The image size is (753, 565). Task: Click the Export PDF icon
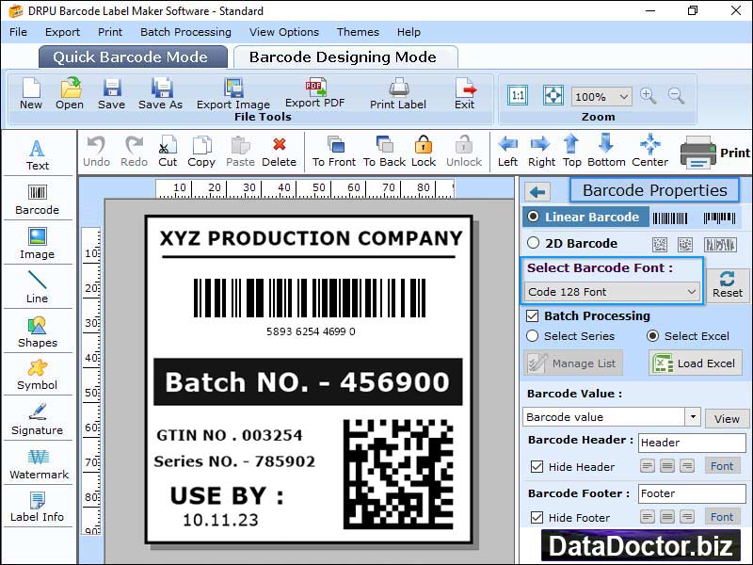(314, 92)
